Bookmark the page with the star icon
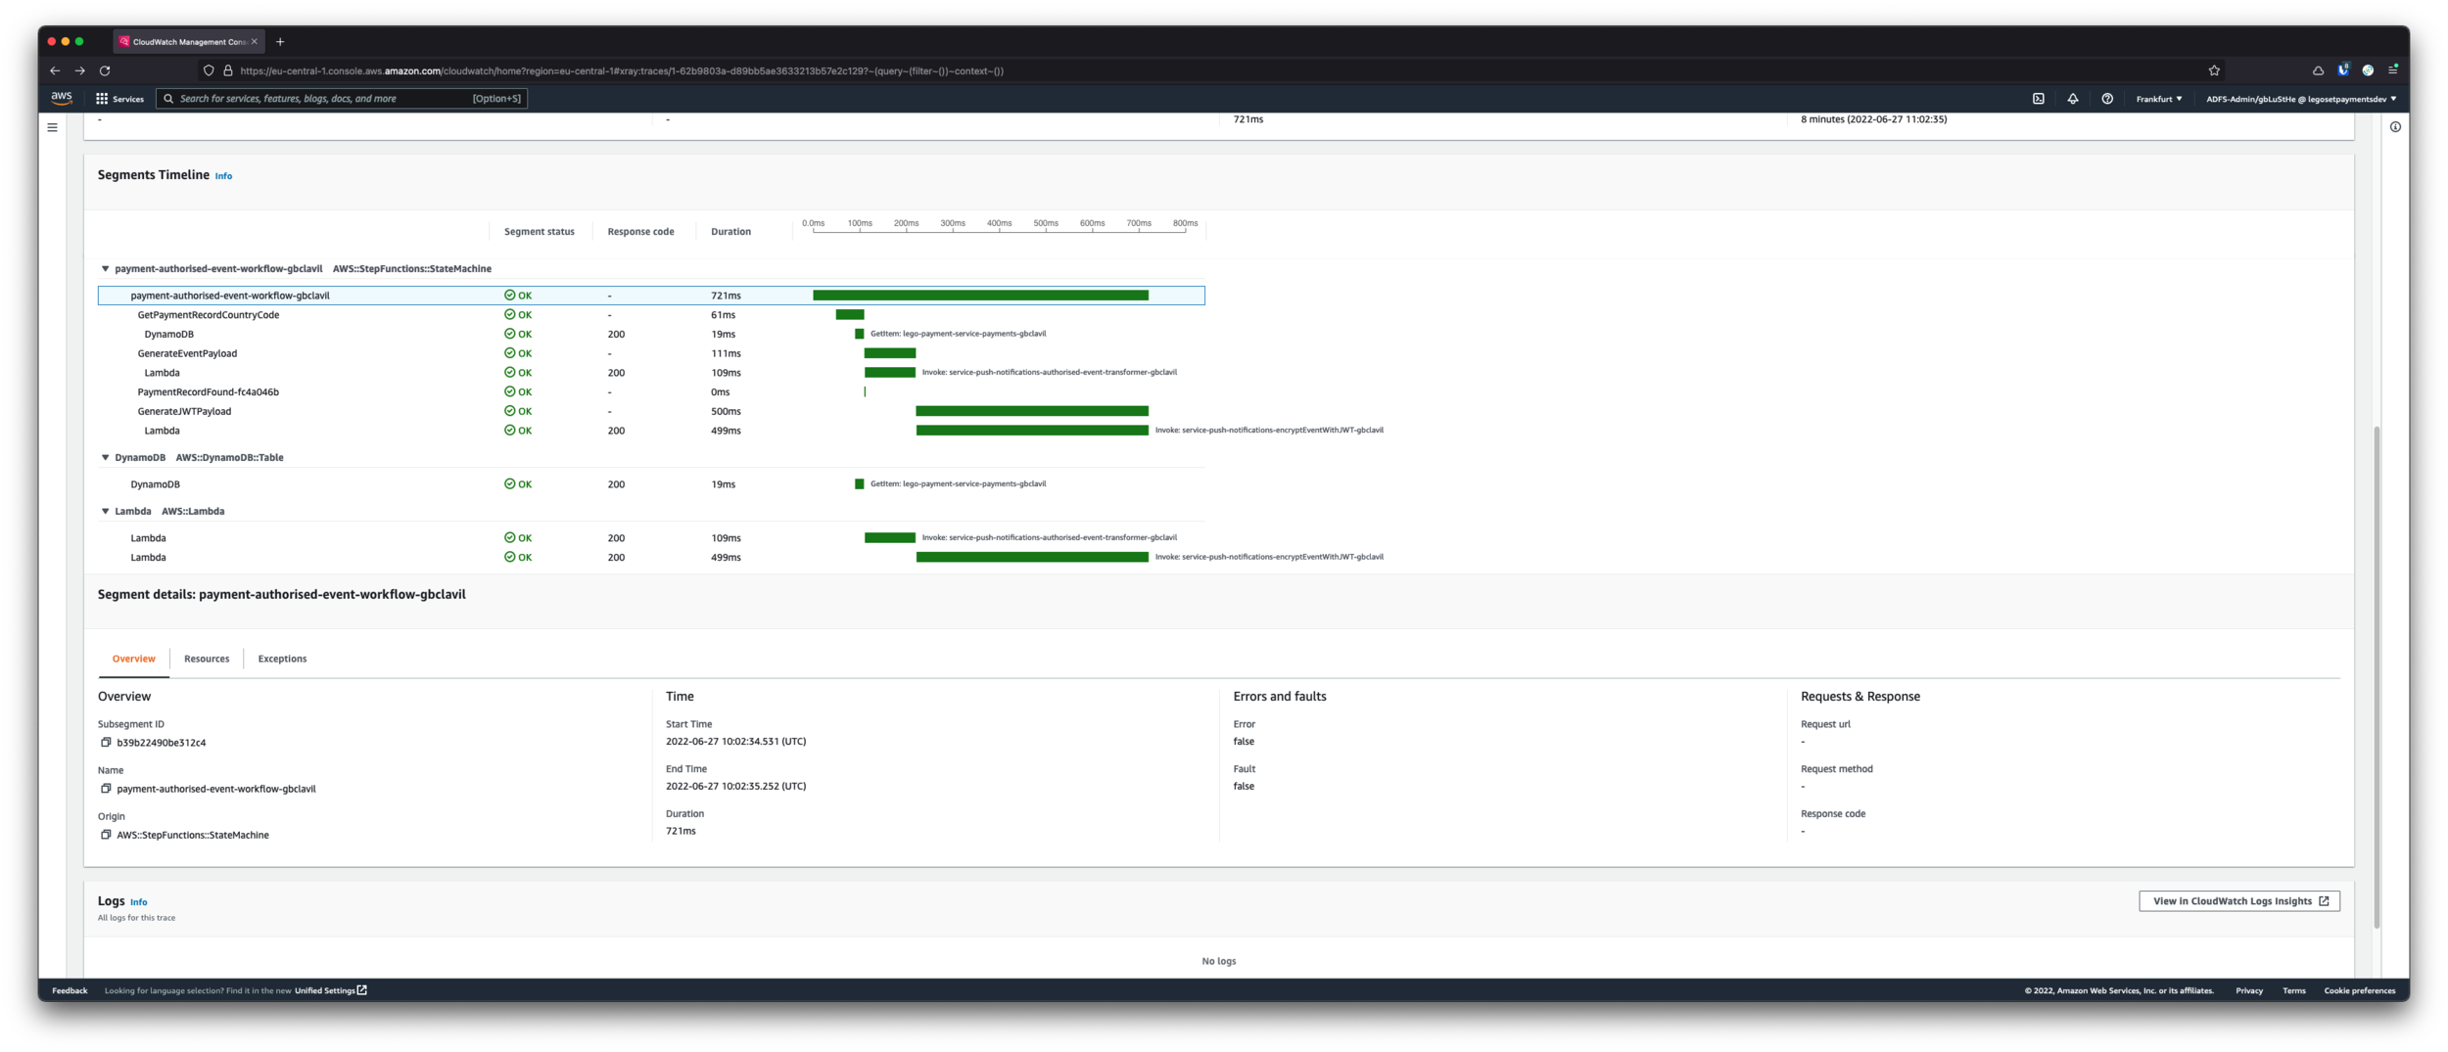The image size is (2448, 1052). 2214,70
